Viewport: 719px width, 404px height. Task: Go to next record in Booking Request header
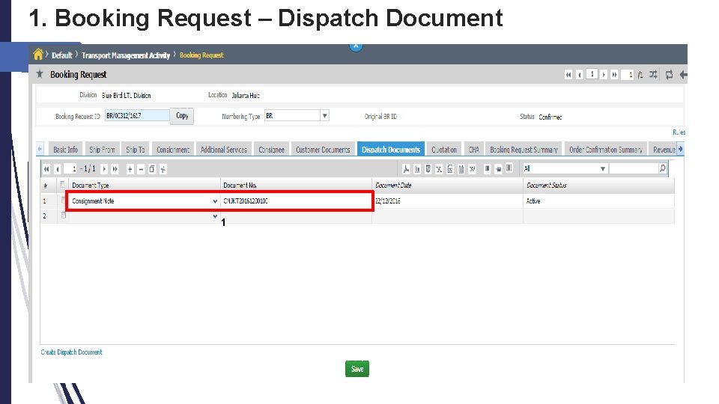click(x=604, y=75)
